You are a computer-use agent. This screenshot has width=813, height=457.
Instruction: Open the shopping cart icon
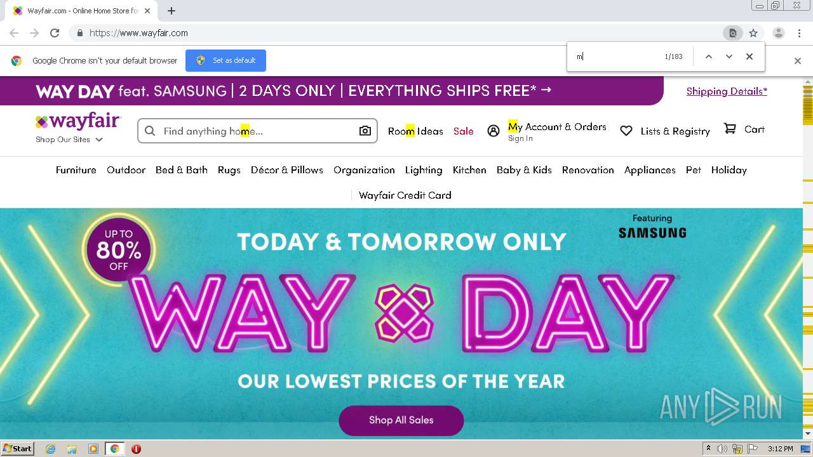(730, 129)
